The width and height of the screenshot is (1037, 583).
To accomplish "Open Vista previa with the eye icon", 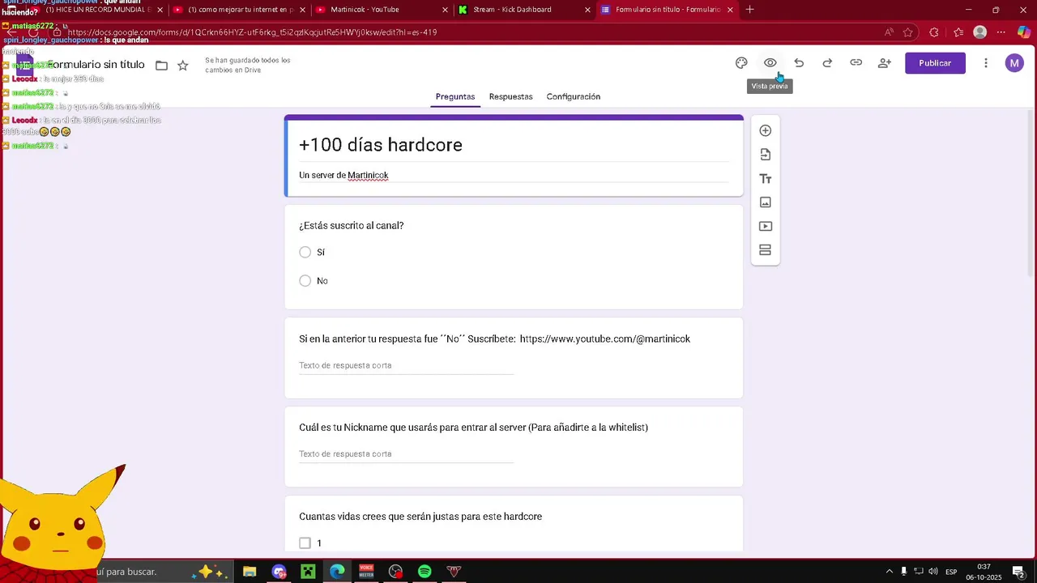I will point(770,63).
